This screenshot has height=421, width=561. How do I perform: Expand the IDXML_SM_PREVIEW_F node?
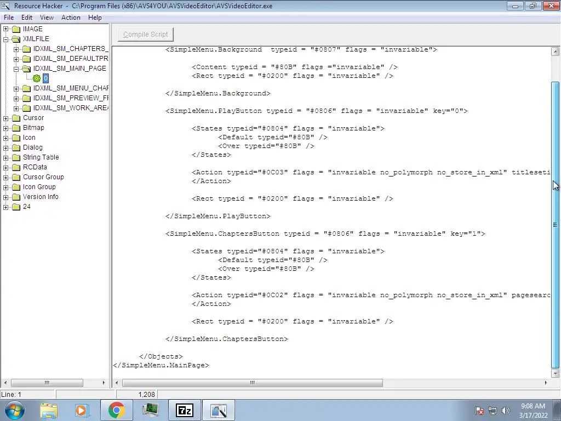click(16, 99)
